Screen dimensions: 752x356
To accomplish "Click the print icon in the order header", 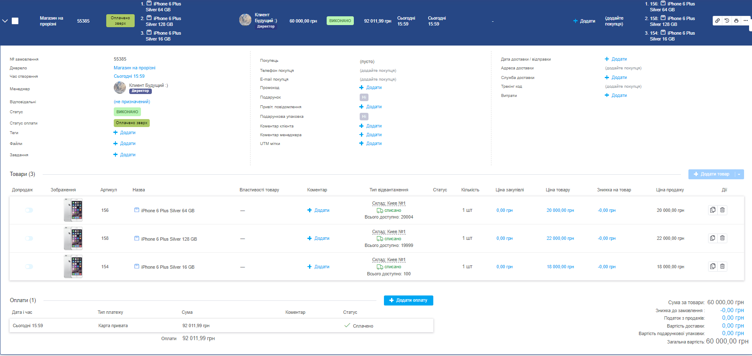I will 736,20.
